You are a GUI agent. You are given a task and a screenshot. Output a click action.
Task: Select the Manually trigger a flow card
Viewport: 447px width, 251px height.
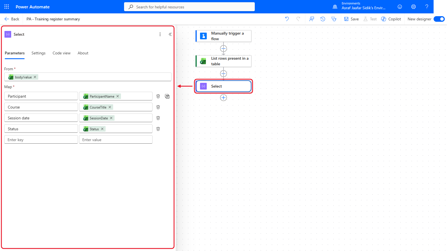[x=223, y=36]
